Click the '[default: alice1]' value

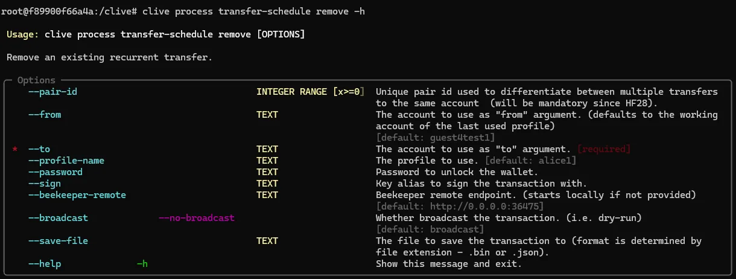pyautogui.click(x=531, y=161)
